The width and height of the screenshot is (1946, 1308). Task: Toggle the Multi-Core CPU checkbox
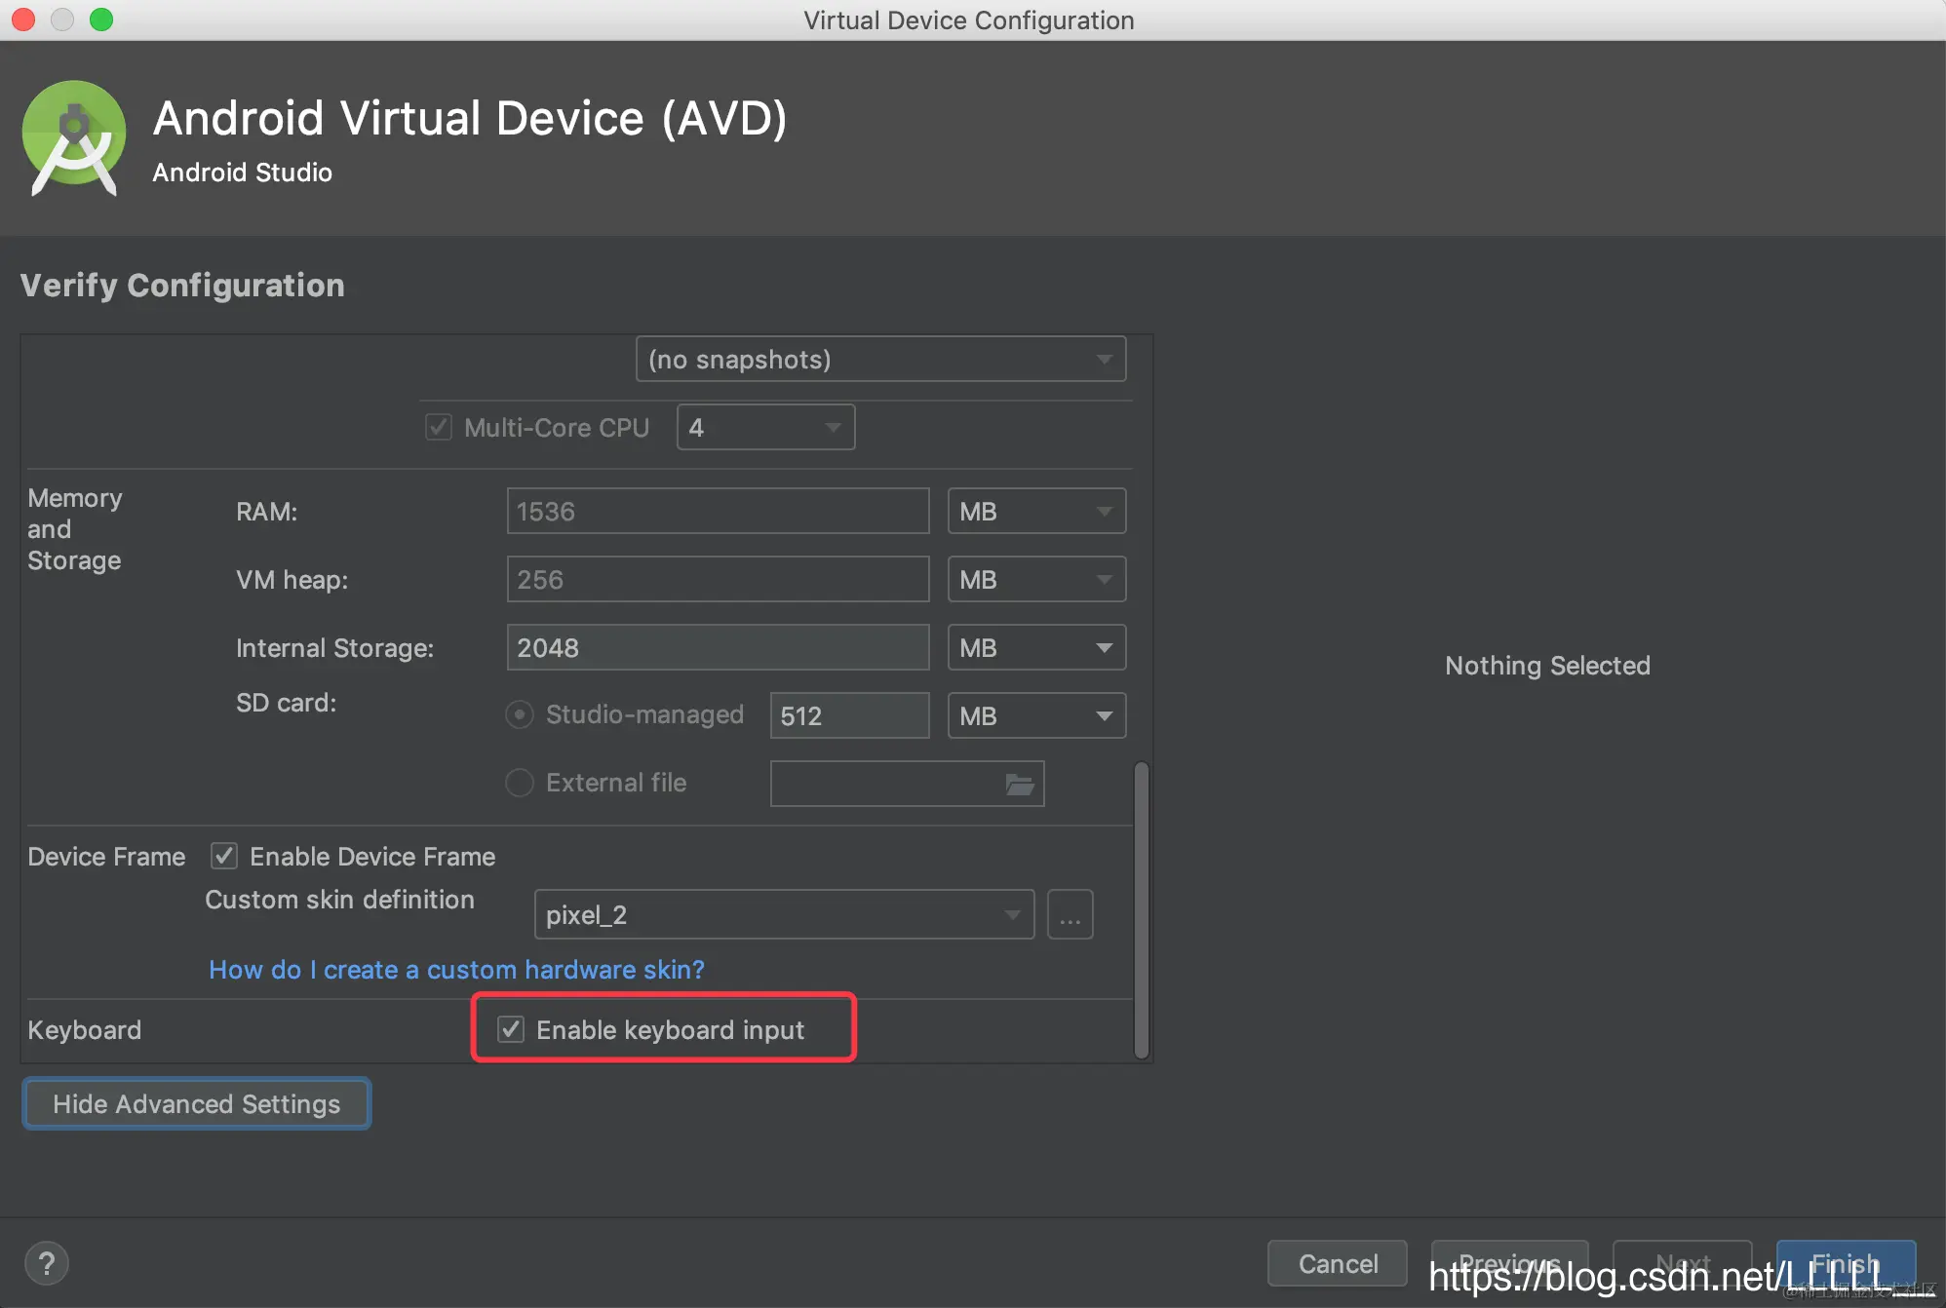click(x=439, y=427)
